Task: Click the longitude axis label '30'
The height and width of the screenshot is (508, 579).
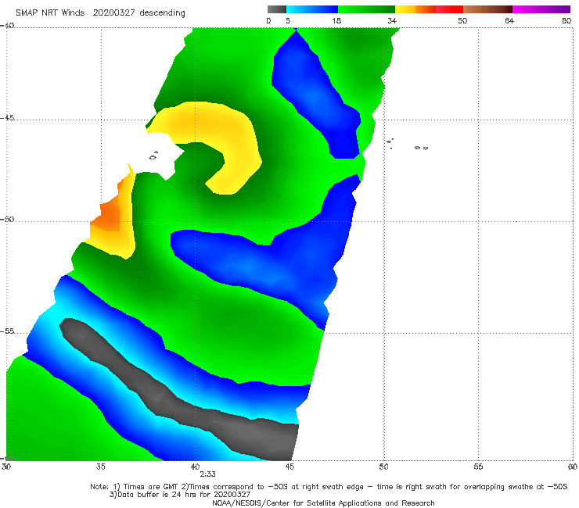Action: coord(6,467)
